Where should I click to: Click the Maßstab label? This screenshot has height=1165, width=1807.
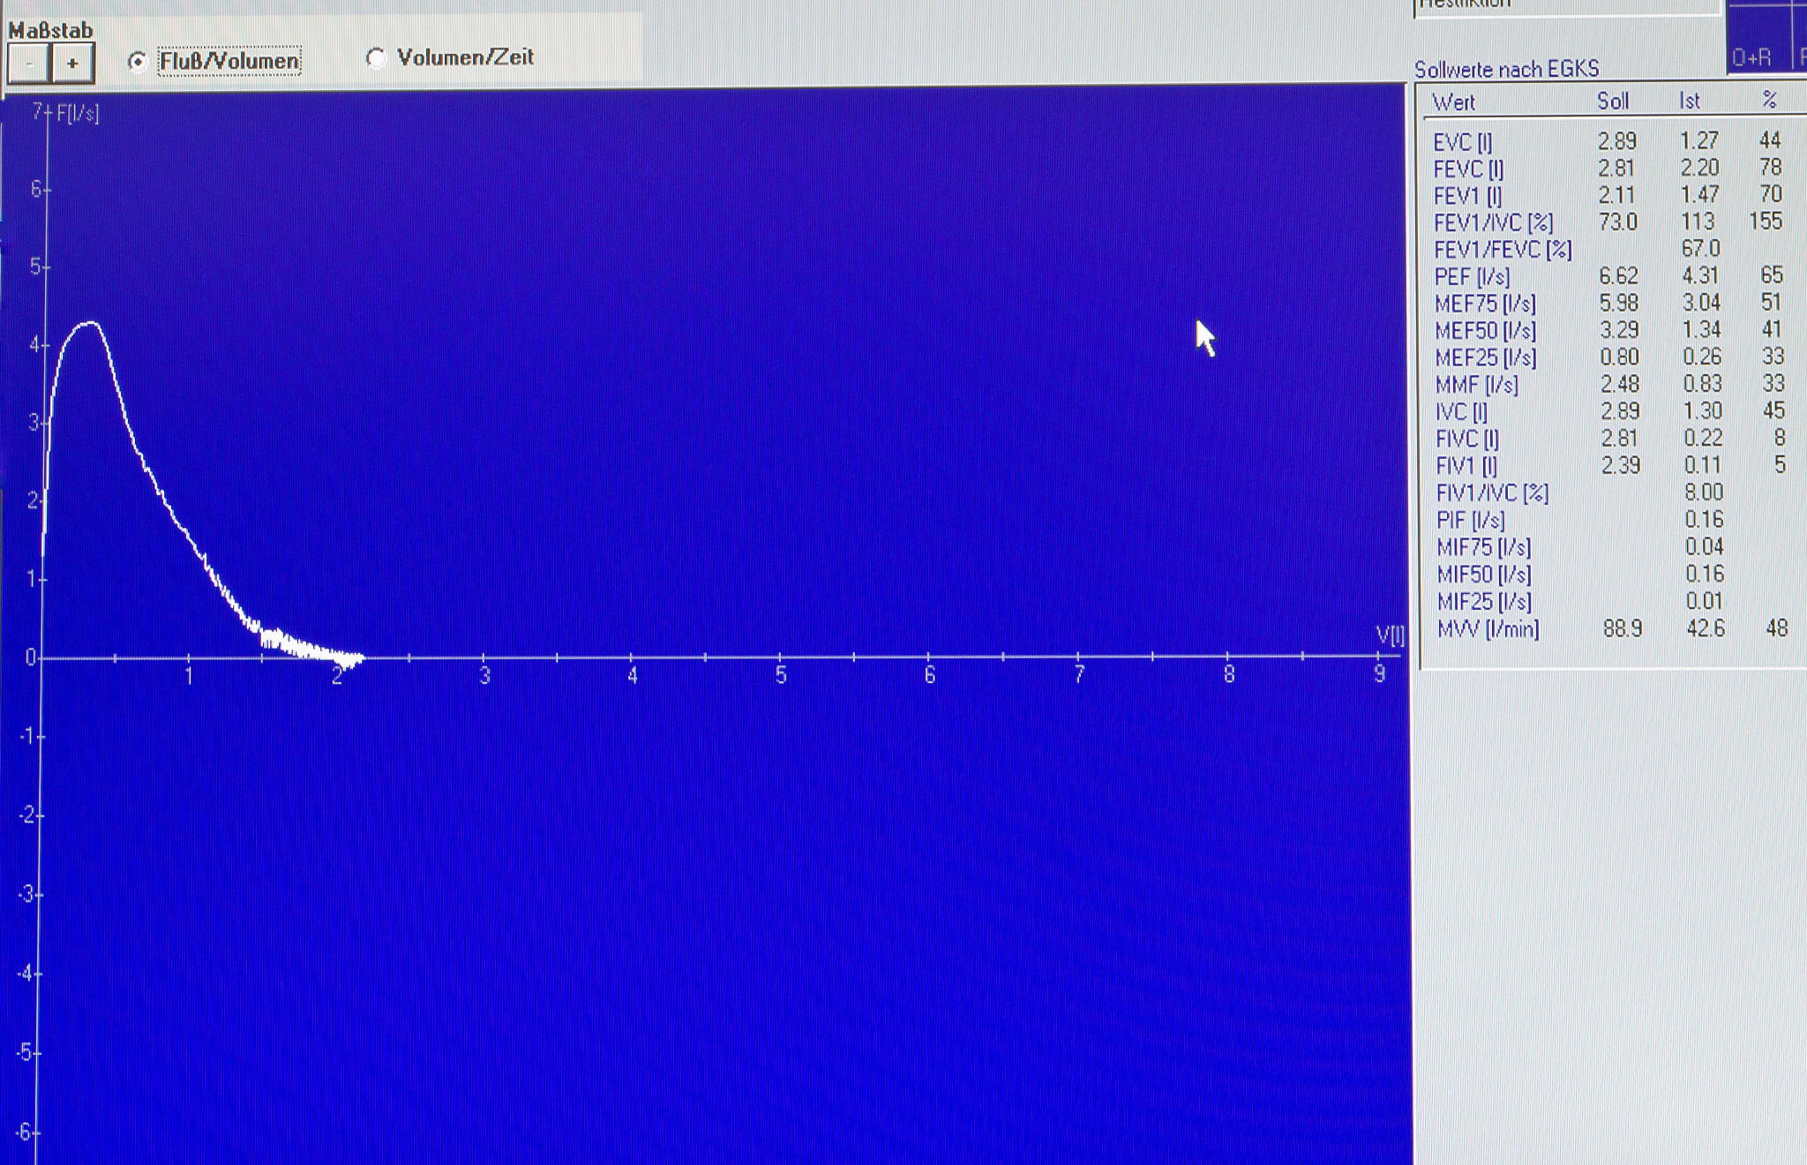(x=50, y=30)
